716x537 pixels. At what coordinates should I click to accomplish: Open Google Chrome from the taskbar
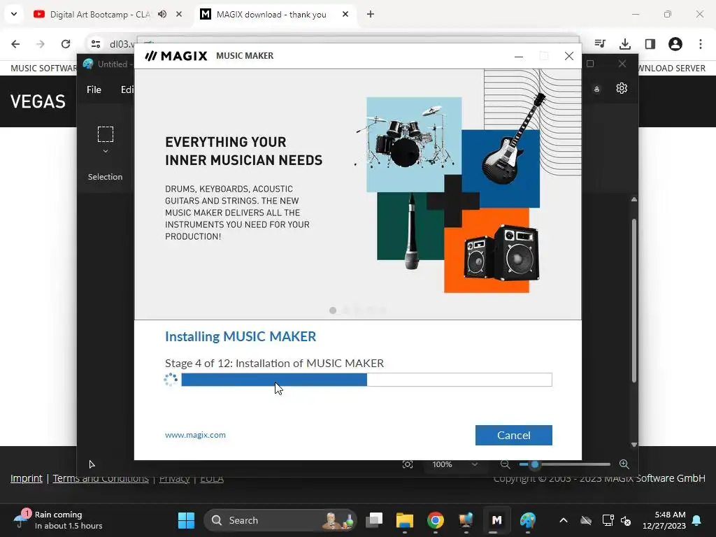point(436,520)
